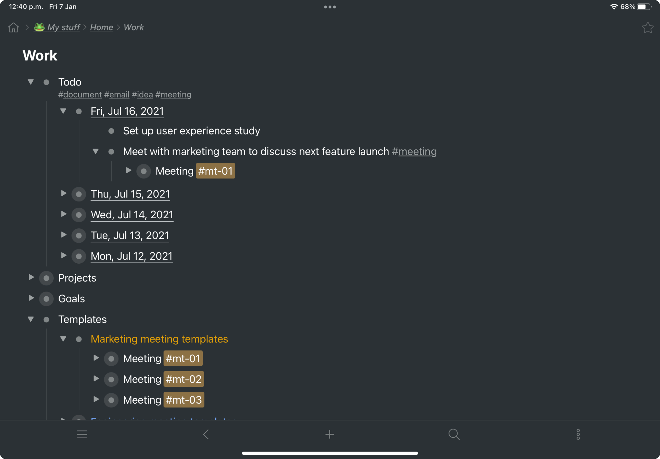Zoom into the Projects bullet
660x459 pixels.
point(46,278)
